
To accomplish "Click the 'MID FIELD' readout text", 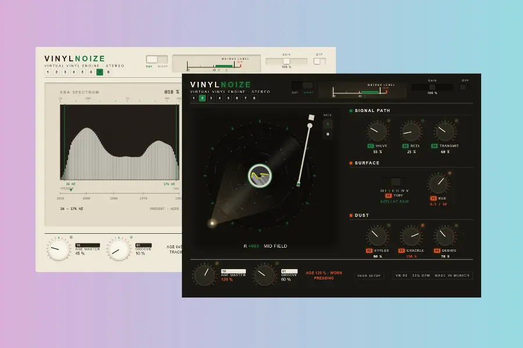I will [x=275, y=246].
